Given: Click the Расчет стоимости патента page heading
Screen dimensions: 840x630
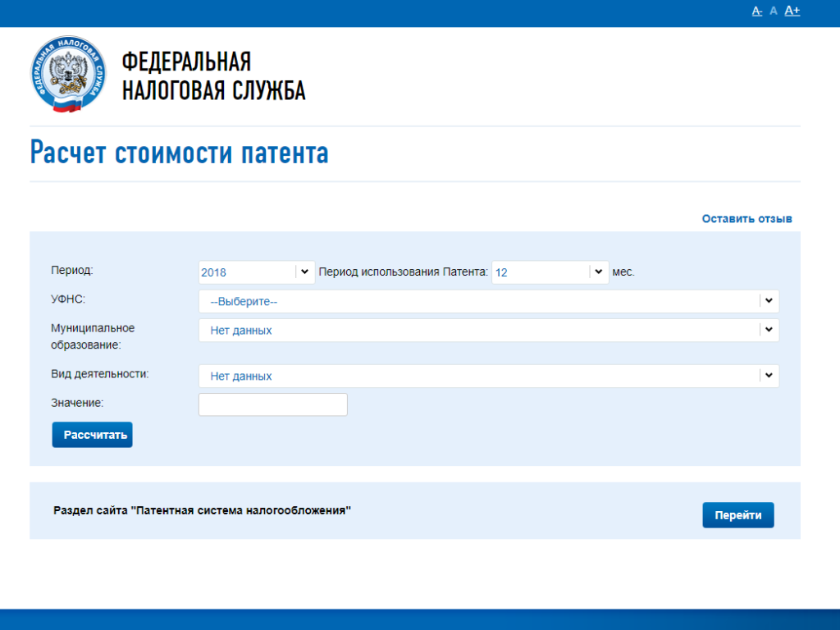Looking at the screenshot, I should pos(179,153).
